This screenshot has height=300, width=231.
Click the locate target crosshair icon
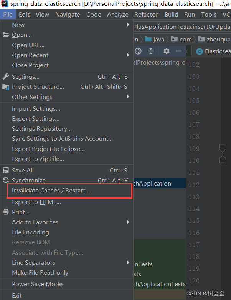click(138, 51)
